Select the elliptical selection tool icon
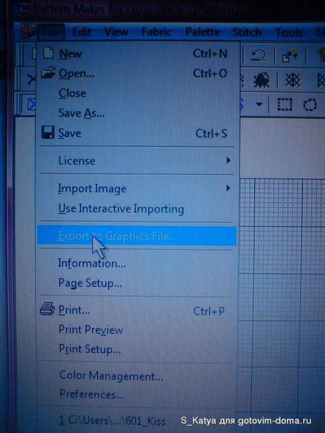 point(310,105)
